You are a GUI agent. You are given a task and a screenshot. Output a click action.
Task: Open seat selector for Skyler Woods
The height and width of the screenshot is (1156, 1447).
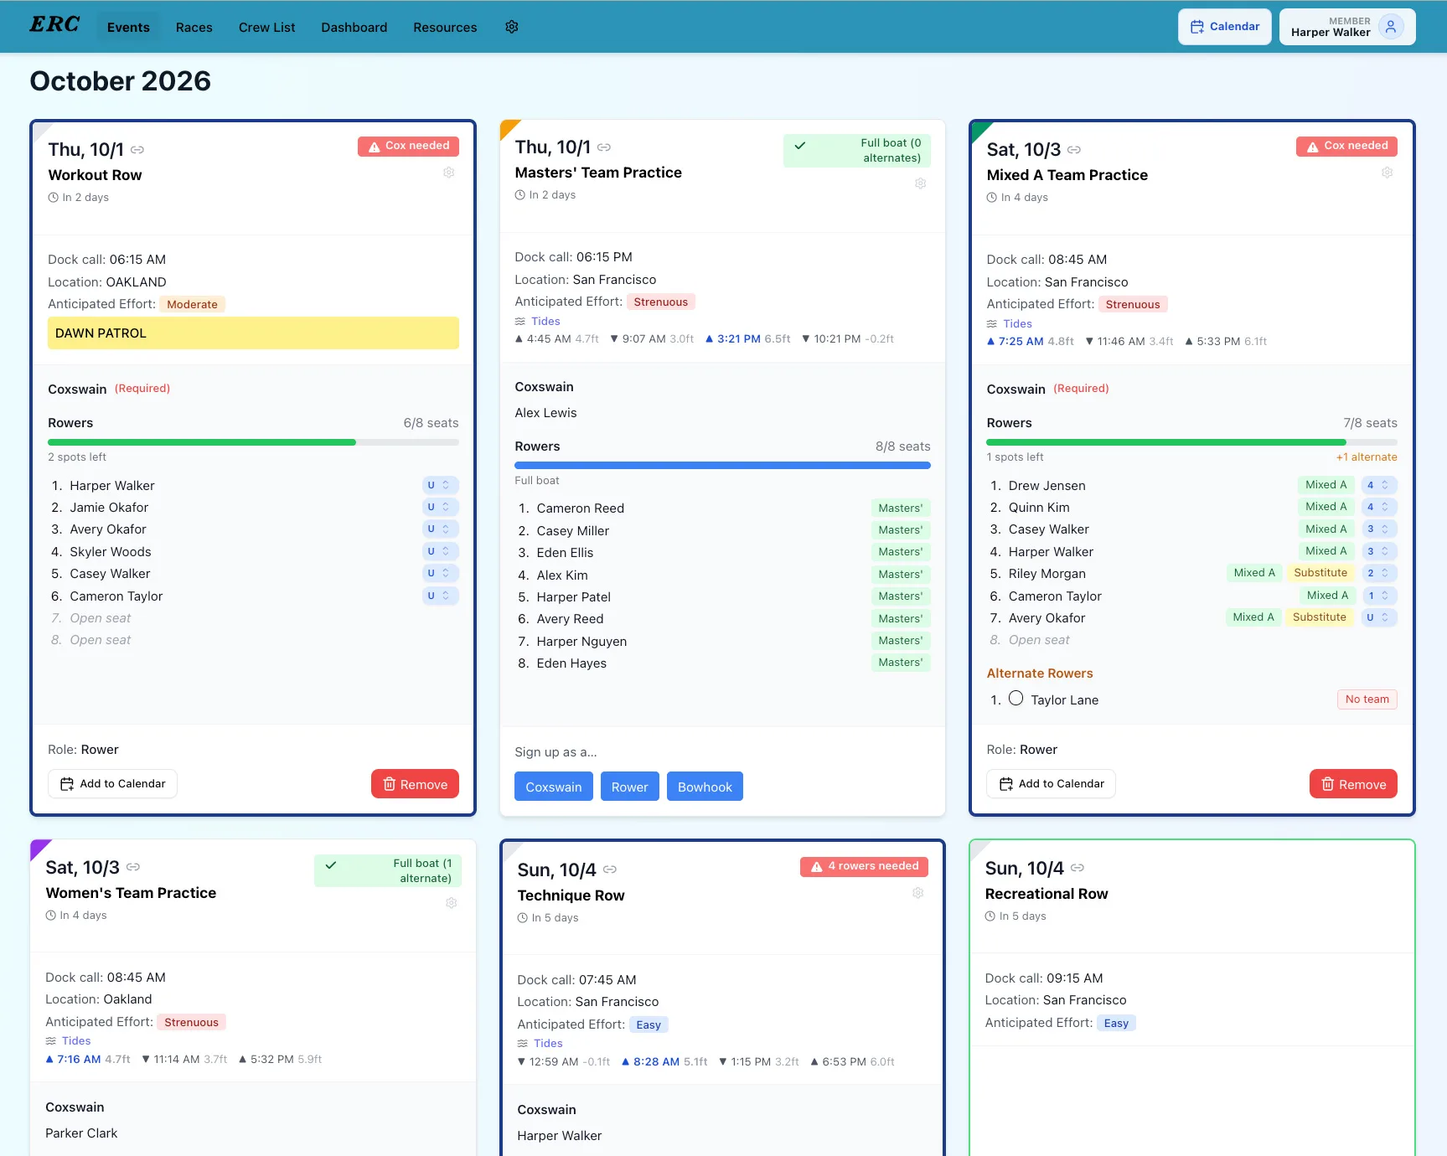pos(440,551)
